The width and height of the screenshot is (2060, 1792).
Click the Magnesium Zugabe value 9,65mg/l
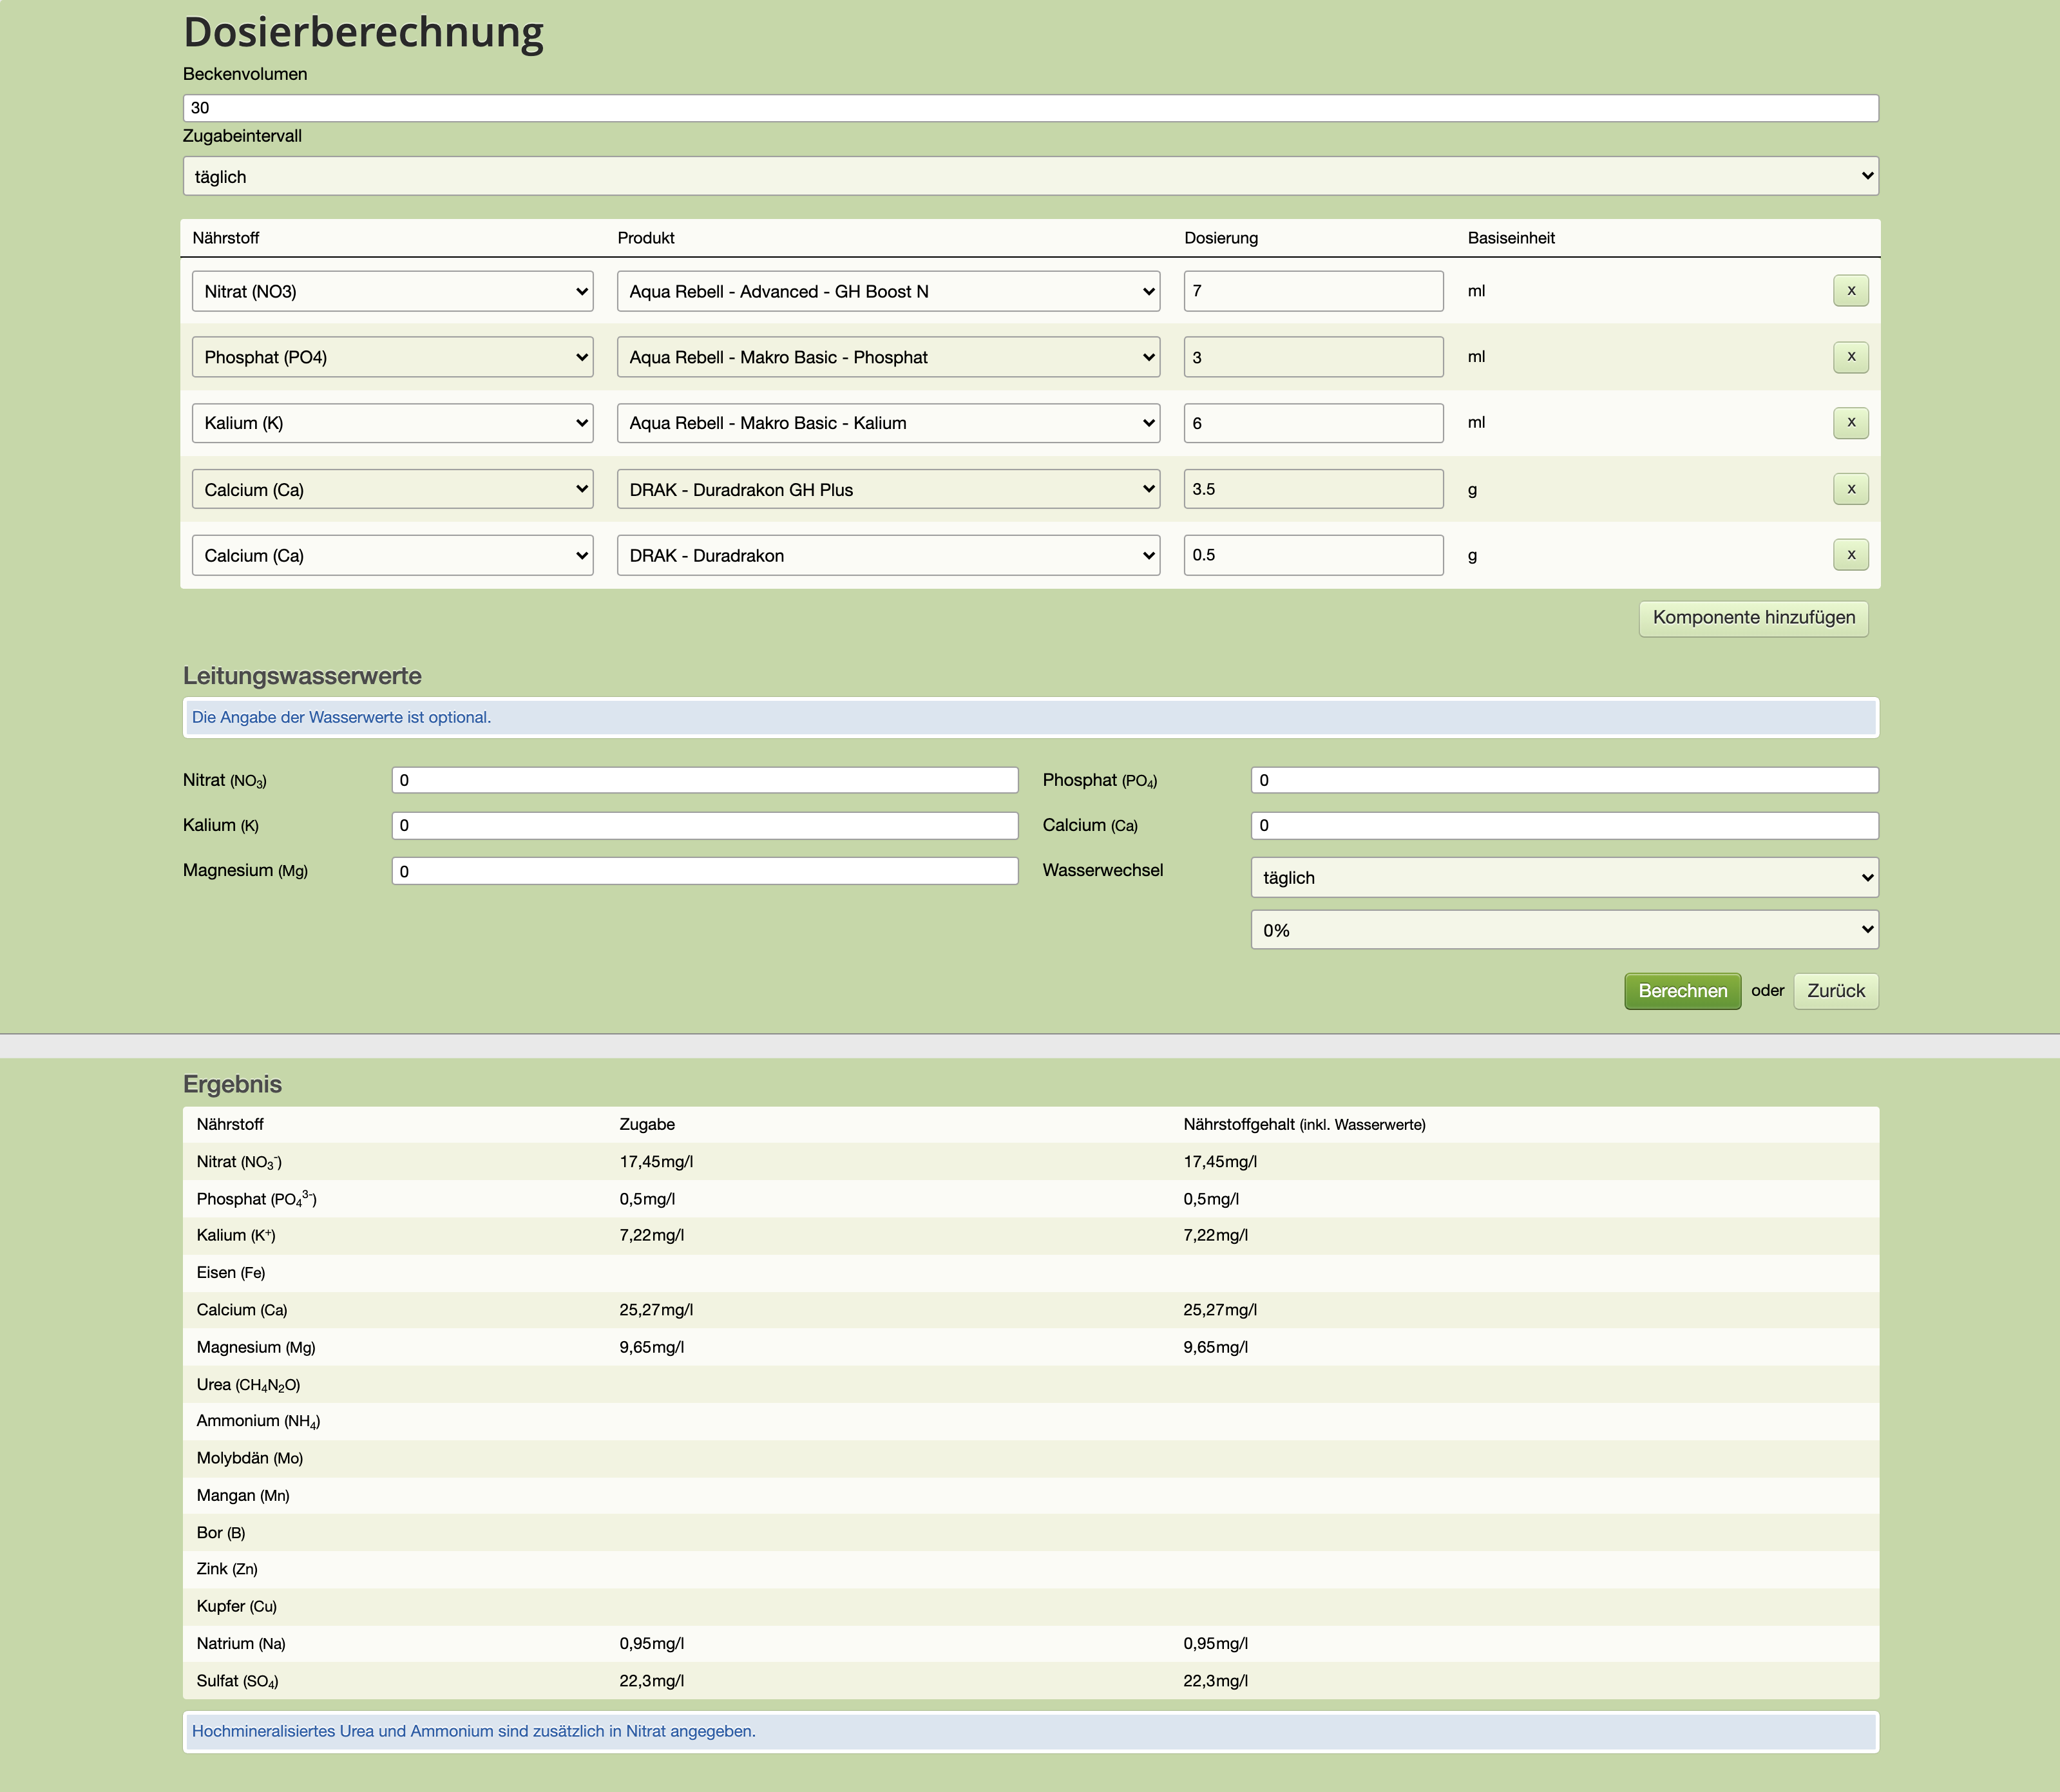(x=651, y=1347)
